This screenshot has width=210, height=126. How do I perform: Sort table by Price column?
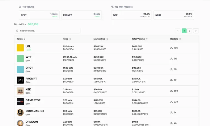67,39
